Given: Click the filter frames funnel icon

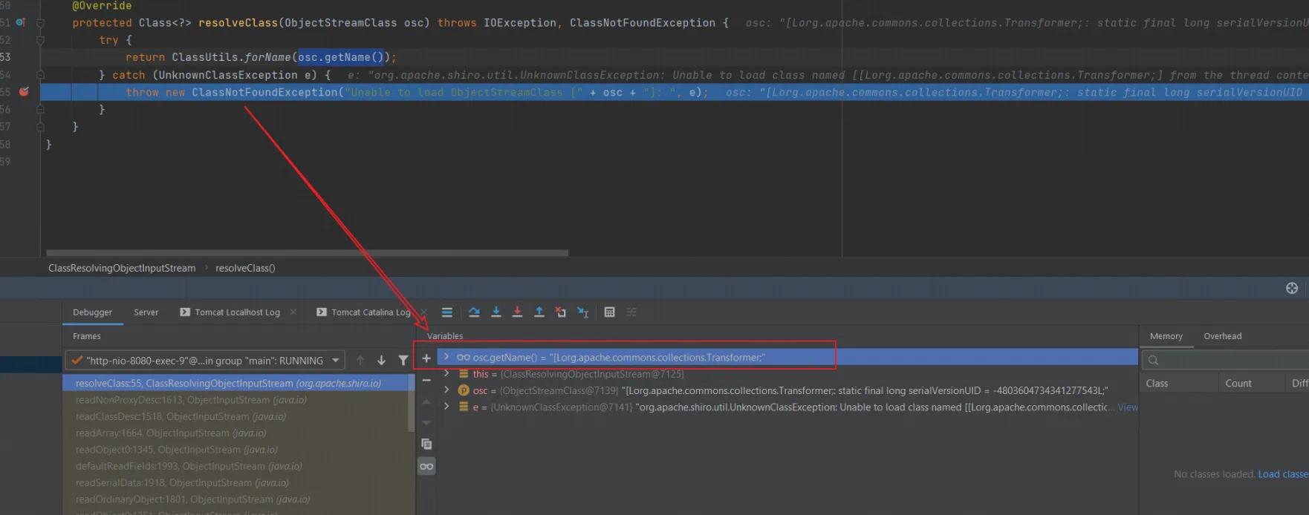Looking at the screenshot, I should pos(403,361).
